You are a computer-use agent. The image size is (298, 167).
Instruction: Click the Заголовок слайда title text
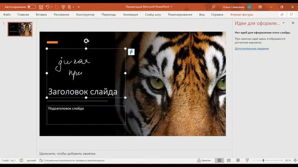(83, 92)
